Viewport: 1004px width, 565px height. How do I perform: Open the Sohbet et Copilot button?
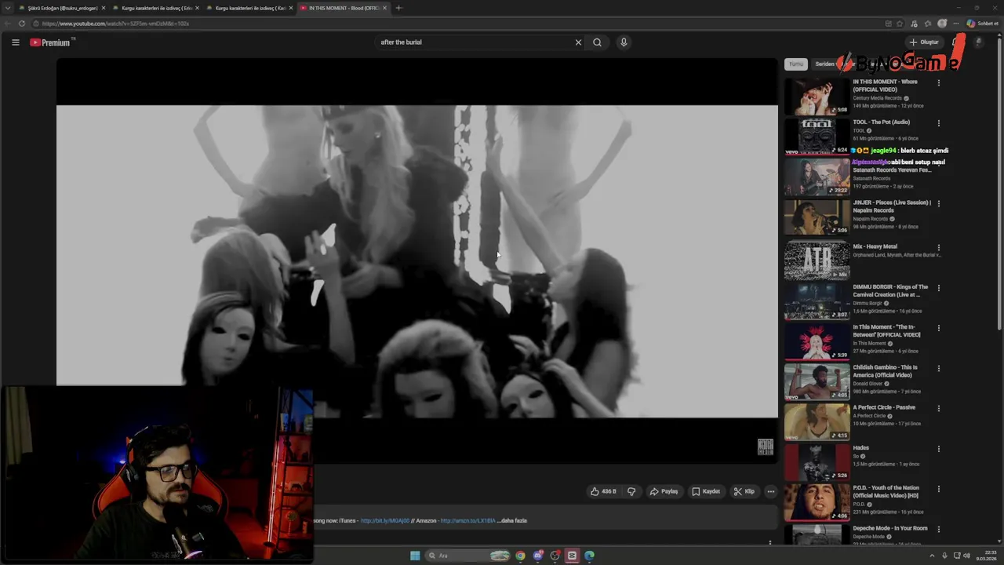[982, 24]
